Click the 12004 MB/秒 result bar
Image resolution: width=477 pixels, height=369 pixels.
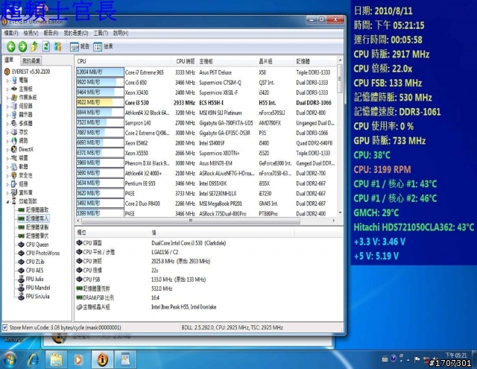coord(100,72)
